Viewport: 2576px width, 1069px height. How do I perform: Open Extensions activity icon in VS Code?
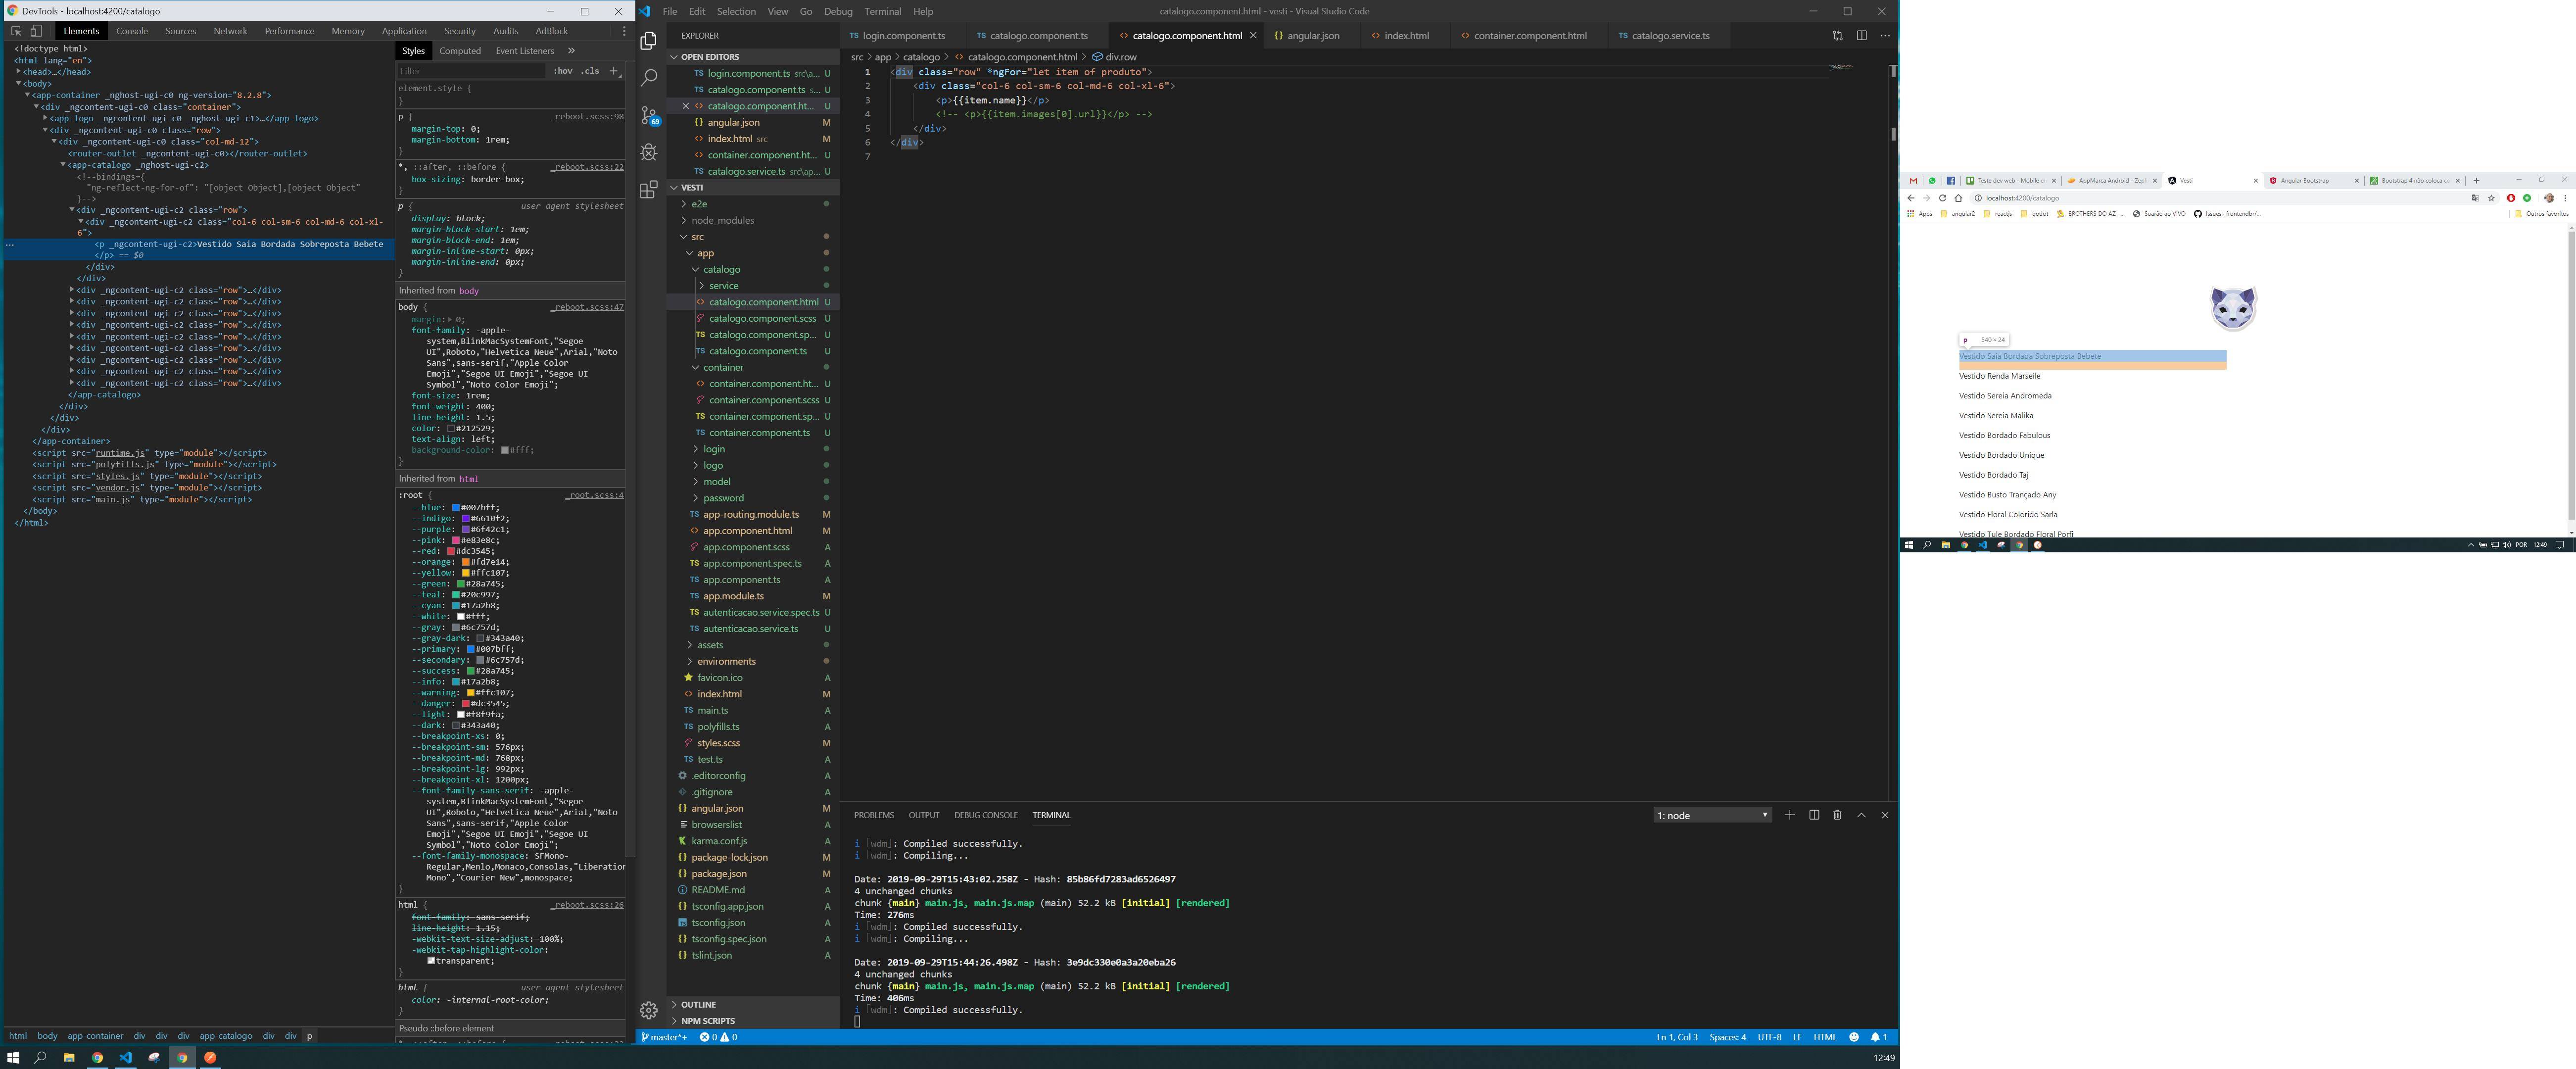tap(649, 189)
